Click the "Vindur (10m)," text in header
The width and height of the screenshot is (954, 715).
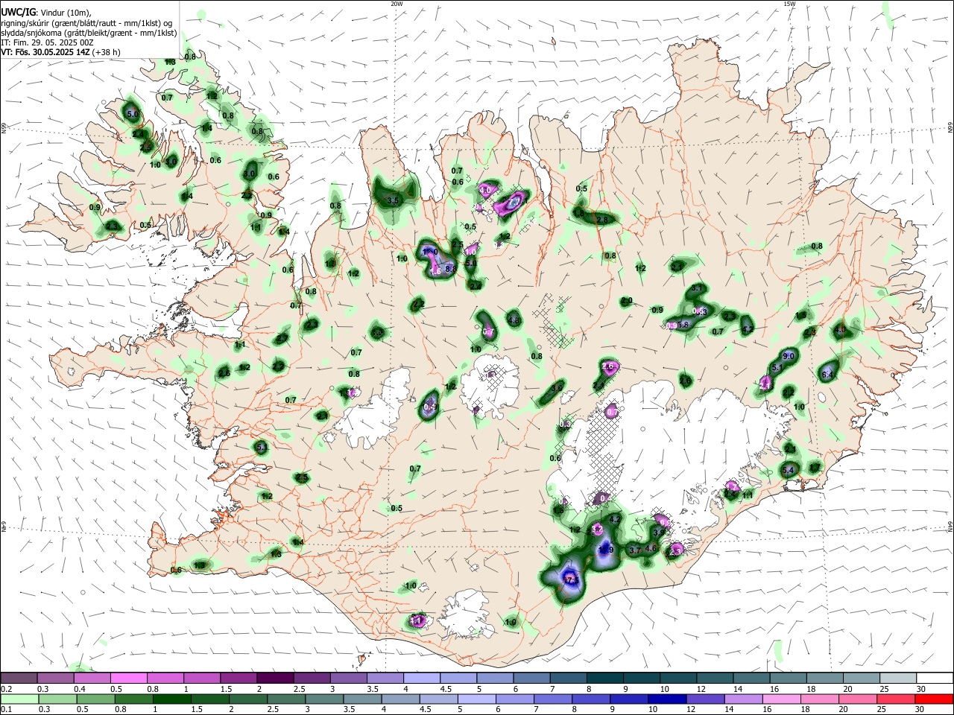(66, 13)
